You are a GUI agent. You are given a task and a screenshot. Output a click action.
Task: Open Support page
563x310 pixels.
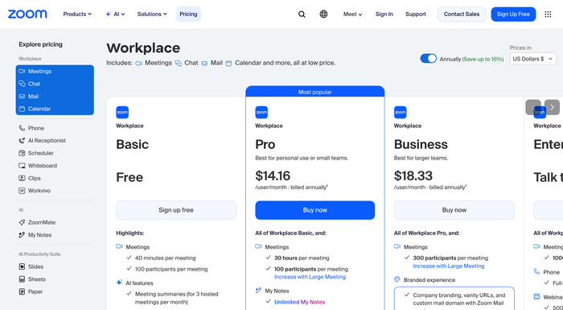click(x=416, y=14)
